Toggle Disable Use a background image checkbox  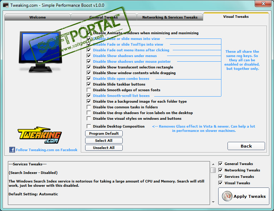click(89, 101)
